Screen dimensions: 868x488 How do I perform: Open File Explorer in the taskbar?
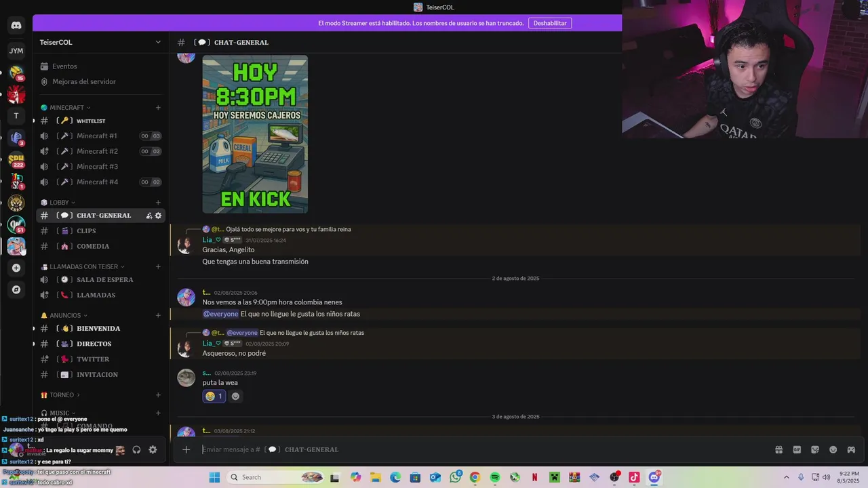(x=376, y=477)
